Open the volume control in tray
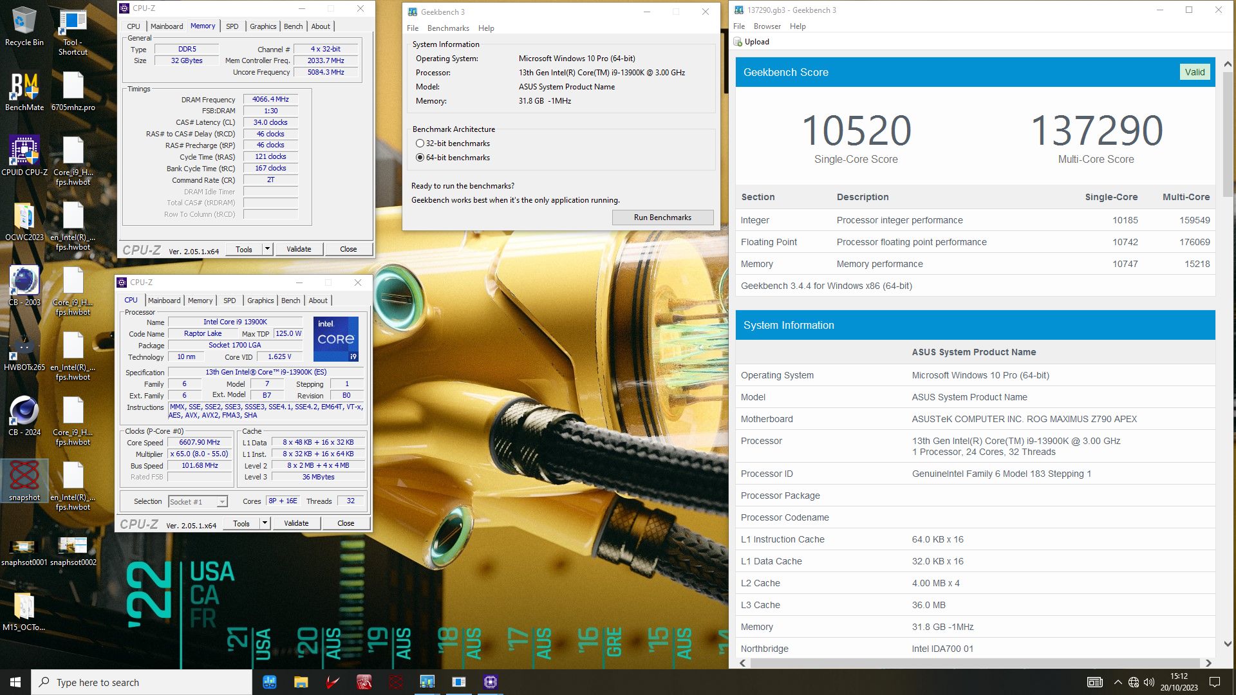This screenshot has height=695, width=1236. coord(1149,682)
